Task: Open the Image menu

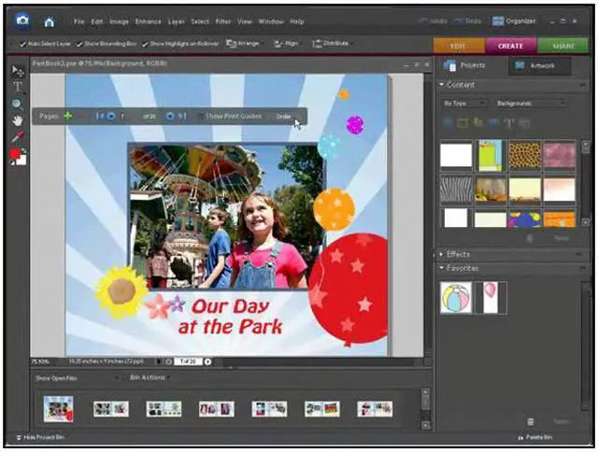Action: tap(119, 21)
